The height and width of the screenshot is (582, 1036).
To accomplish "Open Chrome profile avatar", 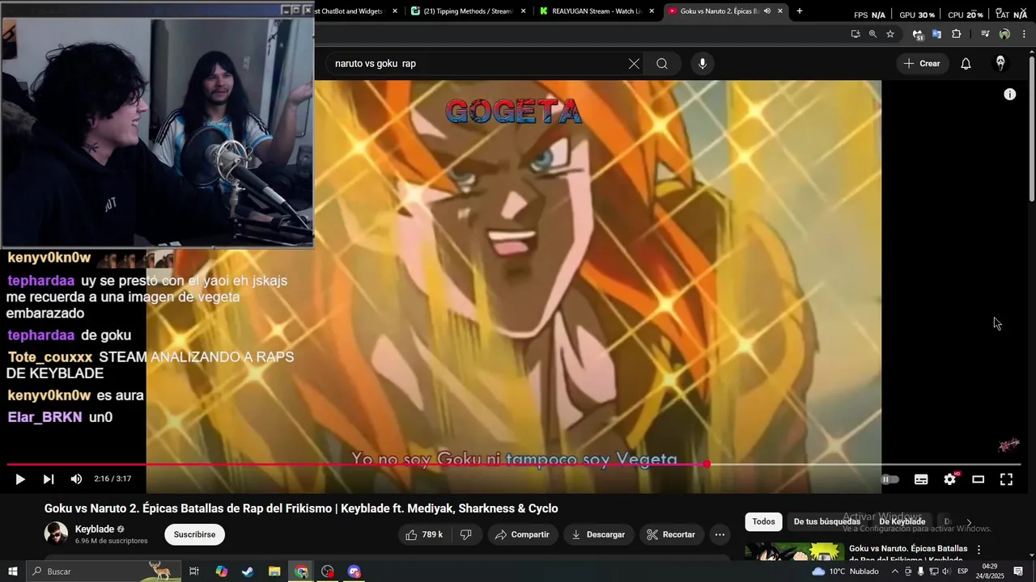I will click(1004, 34).
